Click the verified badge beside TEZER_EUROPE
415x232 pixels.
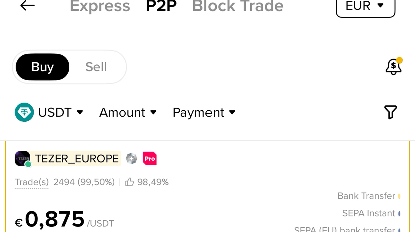[x=131, y=159]
